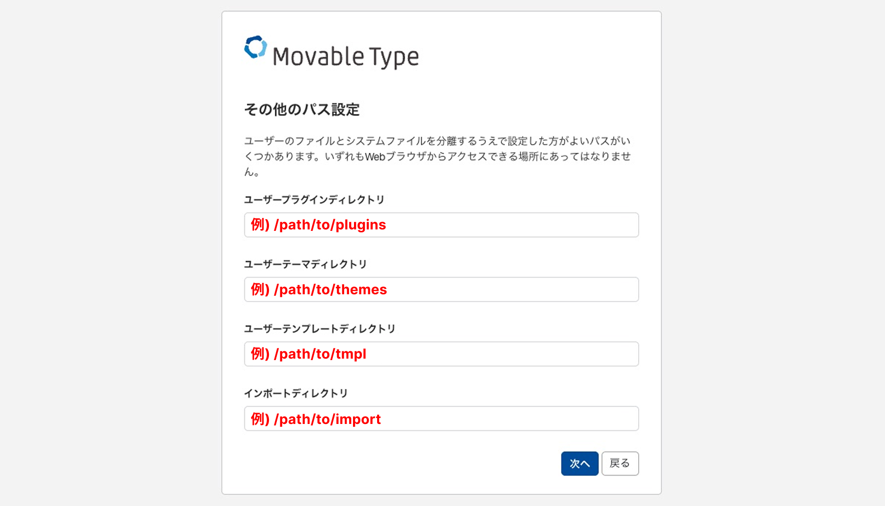Viewport: 885px width, 506px height.
Task: Click the description paragraph about separating files
Action: click(x=437, y=156)
